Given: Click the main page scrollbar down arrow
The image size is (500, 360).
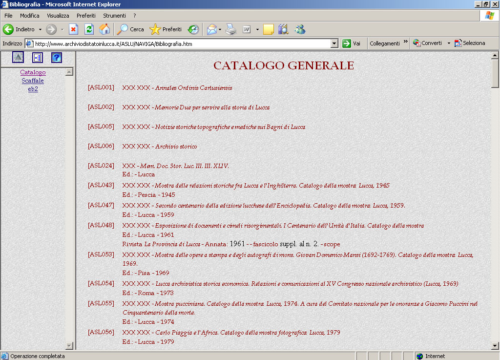Looking at the screenshot, I should pyautogui.click(x=495, y=346).
